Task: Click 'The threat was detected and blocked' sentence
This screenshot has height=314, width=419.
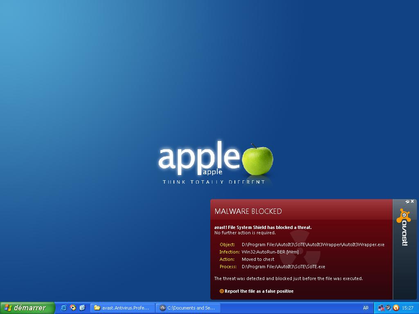Action: pyautogui.click(x=288, y=278)
